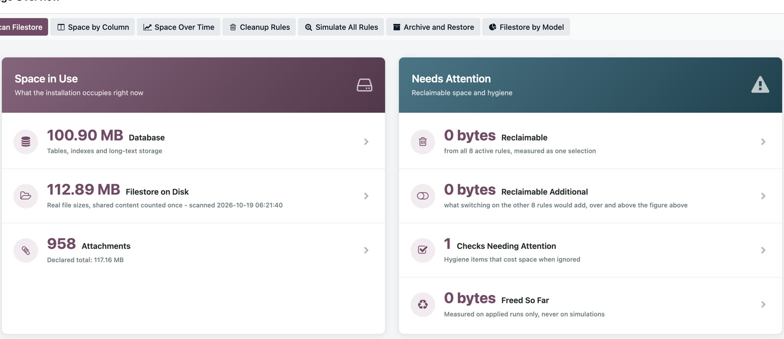Click the 'Declared total: 117.16 MB' text
Viewport: 784px width, 339px height.
(85, 260)
